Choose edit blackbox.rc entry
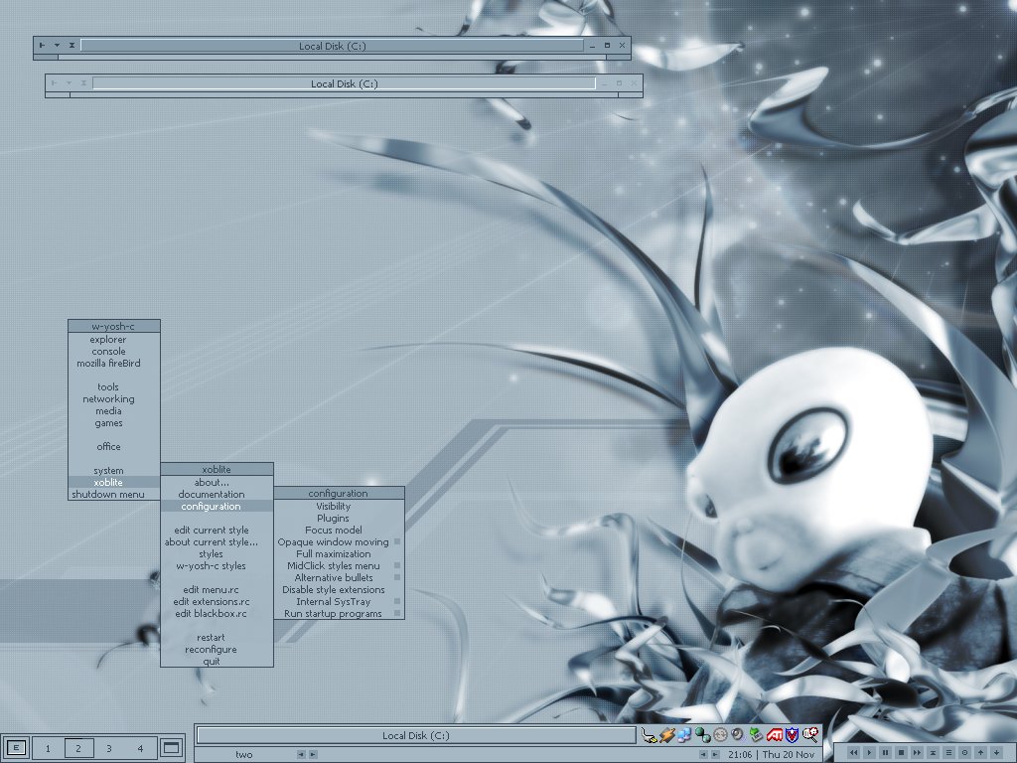The height and width of the screenshot is (763, 1017). coord(217,613)
